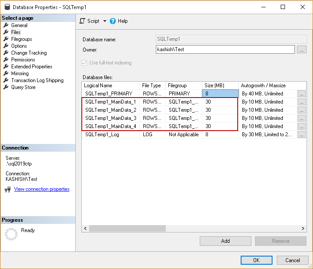Click the wrench icon beside Transaction Log Shipping
The width and height of the screenshot is (313, 269).
6,80
